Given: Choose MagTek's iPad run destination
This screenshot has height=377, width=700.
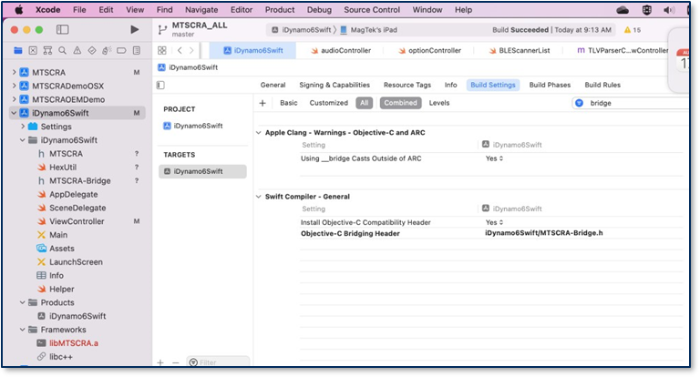Looking at the screenshot, I should coord(369,30).
